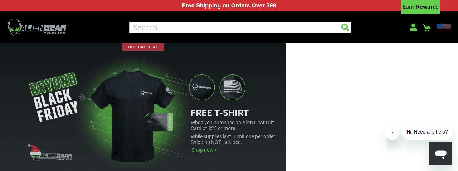Click the Beyond Black Friday graphic
This screenshot has width=458, height=171.
54,97
